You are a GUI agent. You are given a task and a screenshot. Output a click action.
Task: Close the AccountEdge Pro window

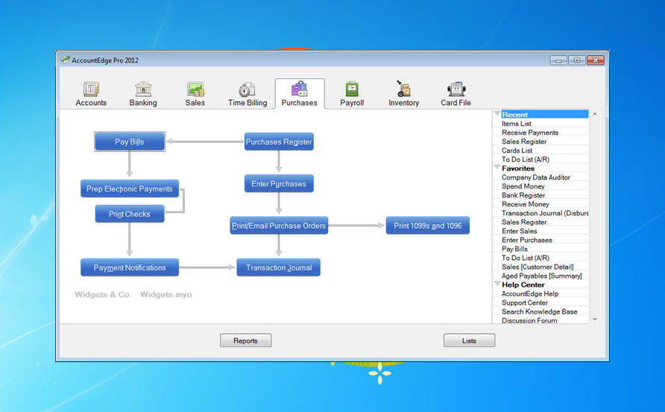[x=596, y=60]
